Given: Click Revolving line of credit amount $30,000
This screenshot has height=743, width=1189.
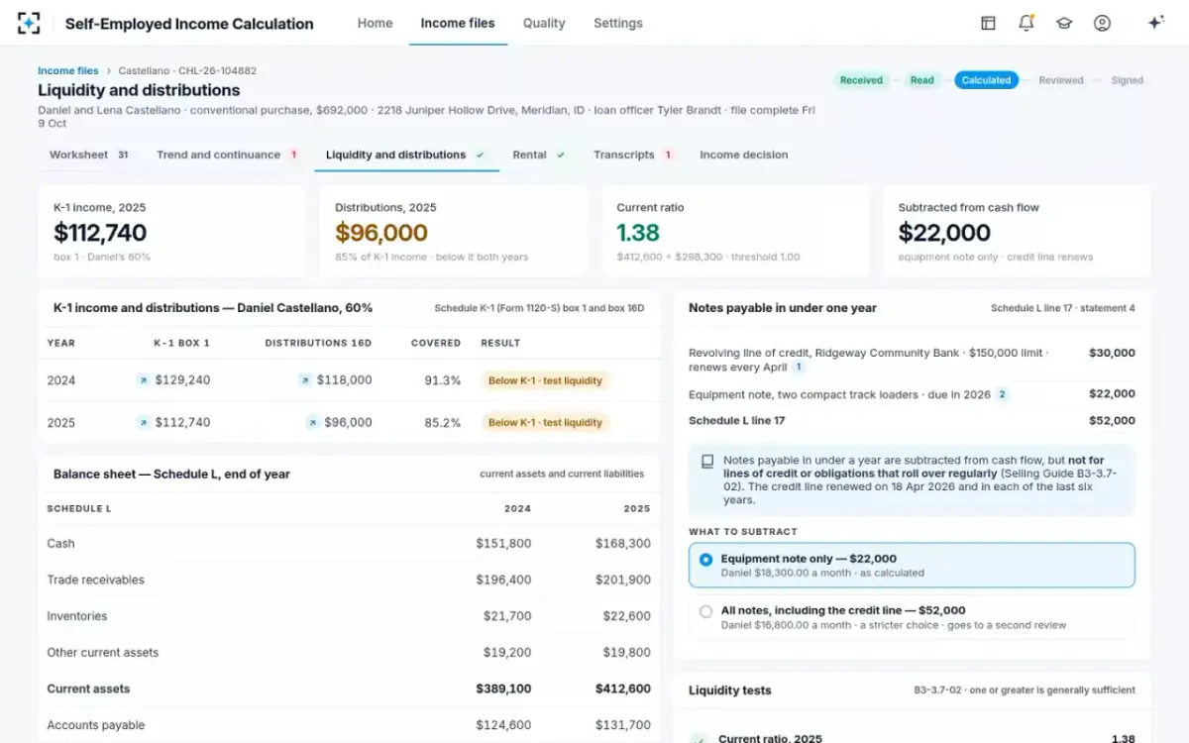Looking at the screenshot, I should pos(1112,353).
